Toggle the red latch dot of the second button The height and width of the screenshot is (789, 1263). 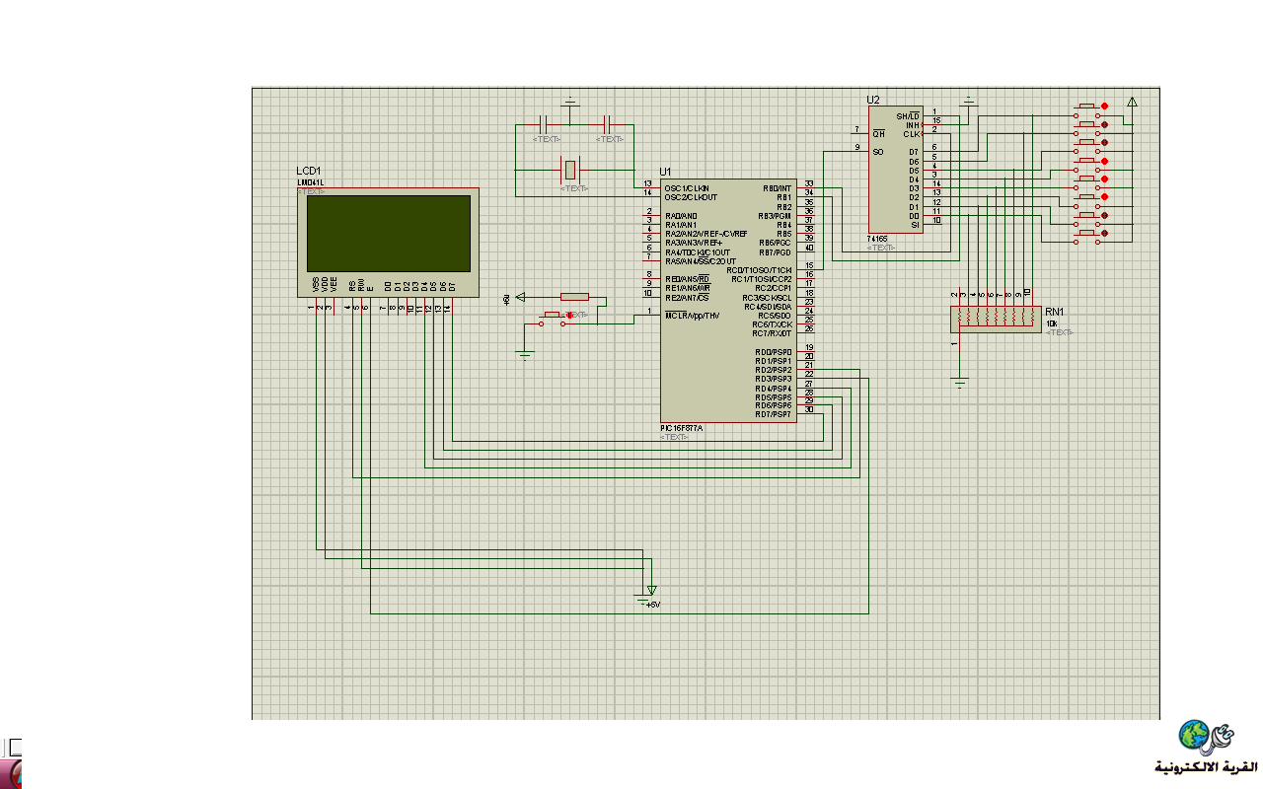point(1104,124)
